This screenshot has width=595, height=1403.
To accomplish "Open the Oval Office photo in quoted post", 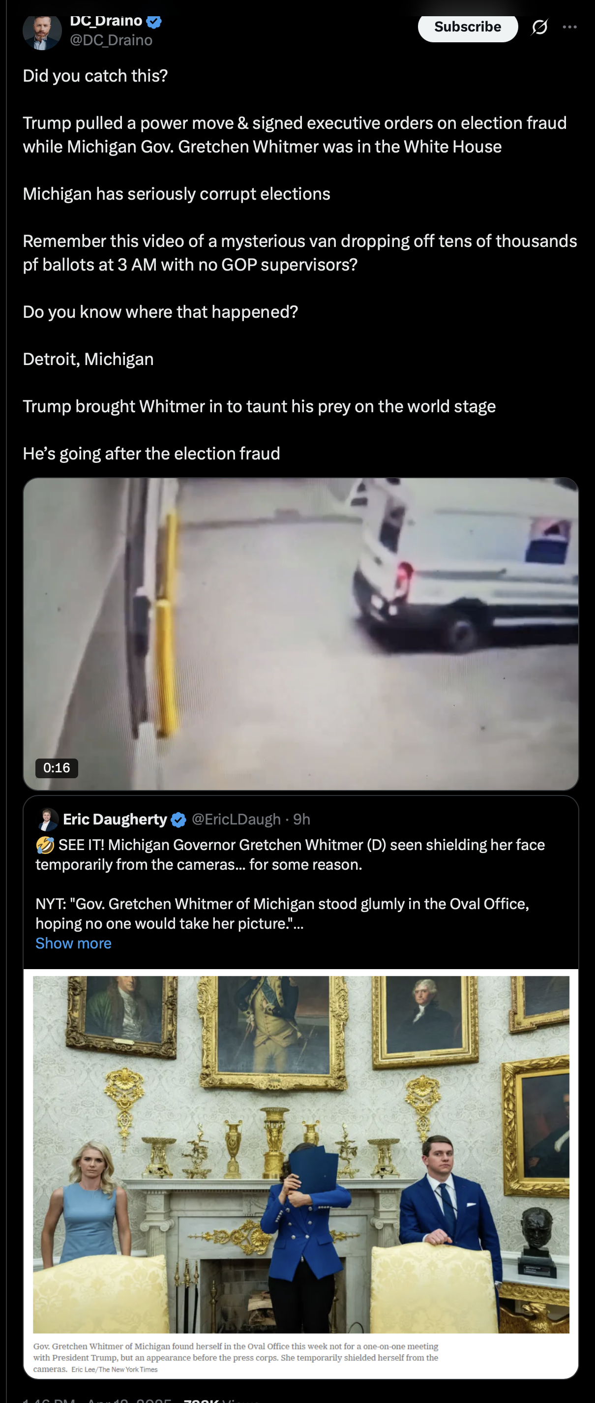I will tap(301, 1155).
